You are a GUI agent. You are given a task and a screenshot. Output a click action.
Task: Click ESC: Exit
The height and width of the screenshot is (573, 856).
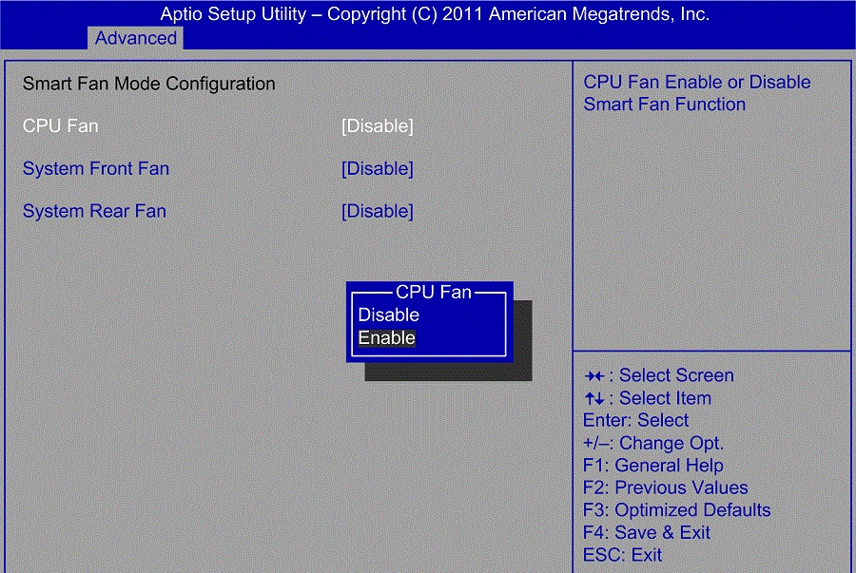coord(622,555)
